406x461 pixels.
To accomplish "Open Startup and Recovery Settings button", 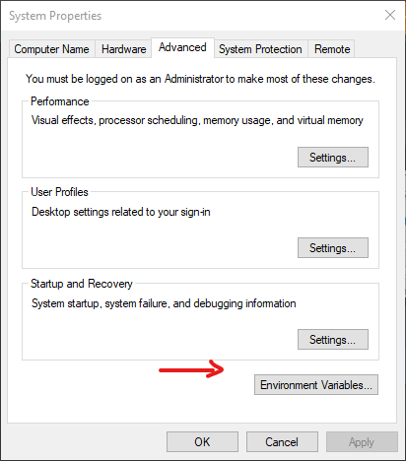I will point(333,340).
